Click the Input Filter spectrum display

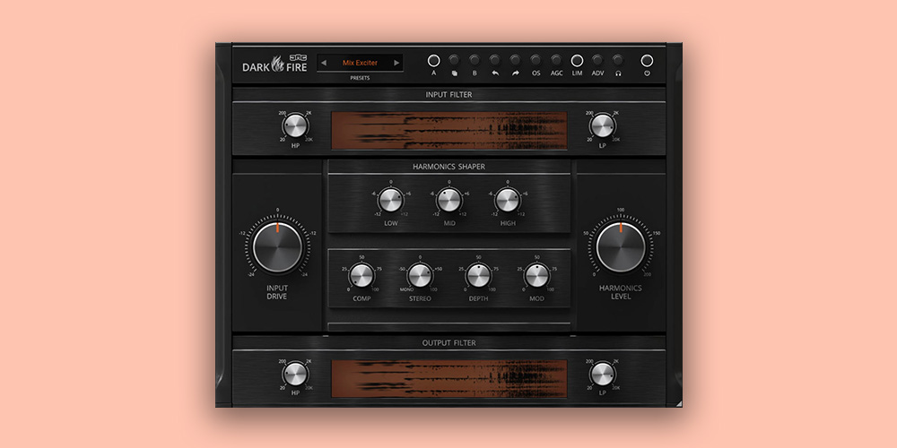(449, 131)
